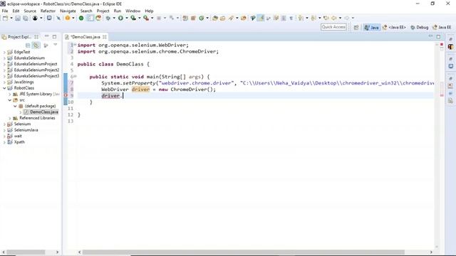
Task: Click the Open Perspective icon
Action: (x=356, y=27)
